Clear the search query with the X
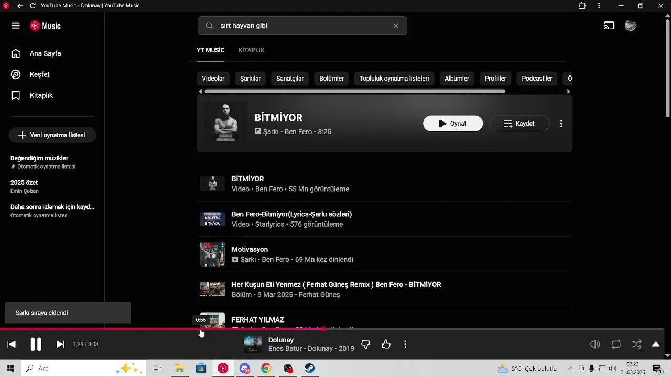The height and width of the screenshot is (377, 671). point(396,26)
